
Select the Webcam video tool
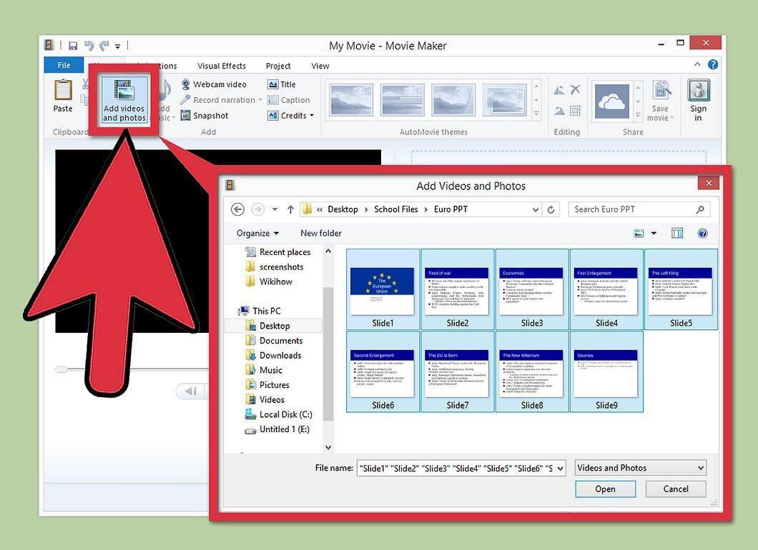point(213,84)
